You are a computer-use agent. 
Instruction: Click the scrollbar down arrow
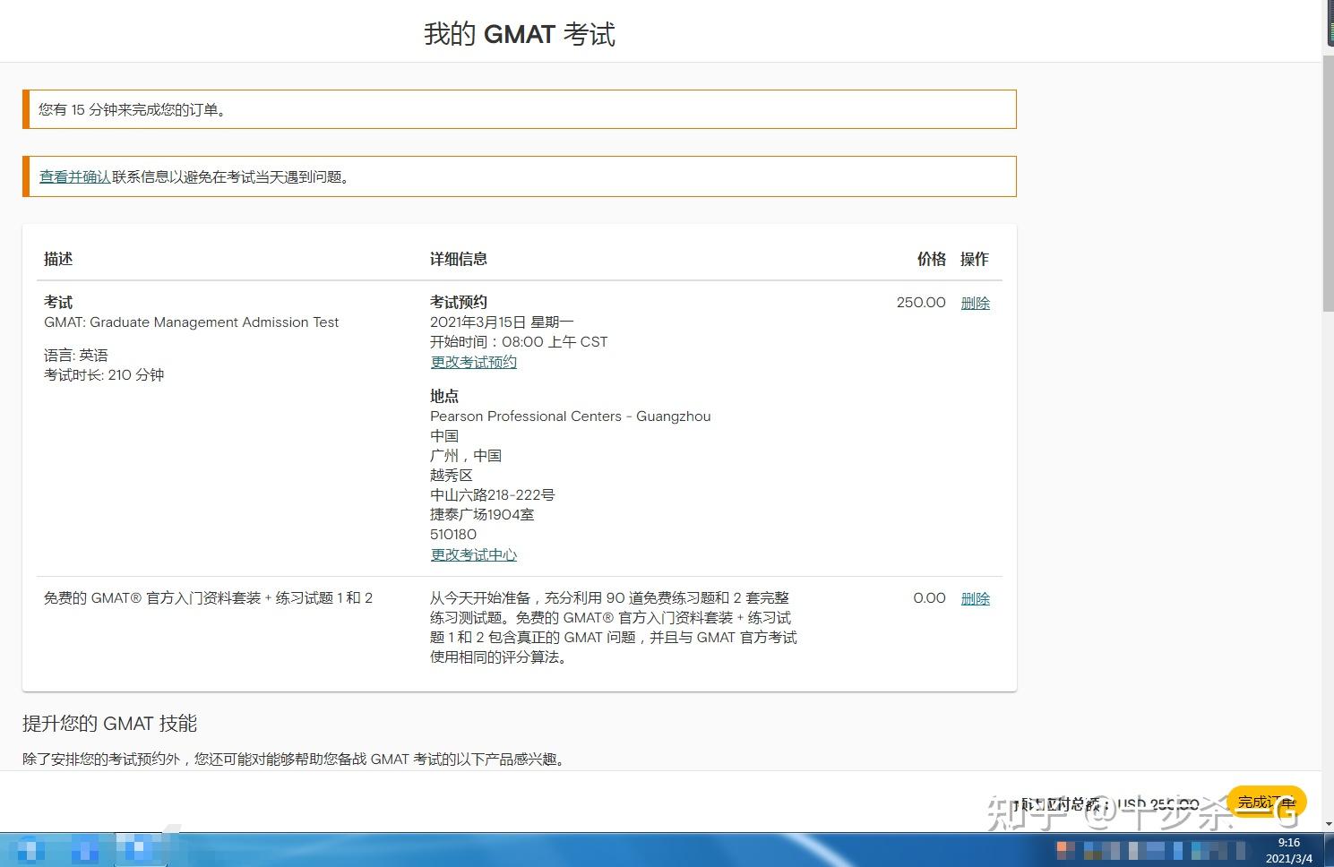[1328, 824]
